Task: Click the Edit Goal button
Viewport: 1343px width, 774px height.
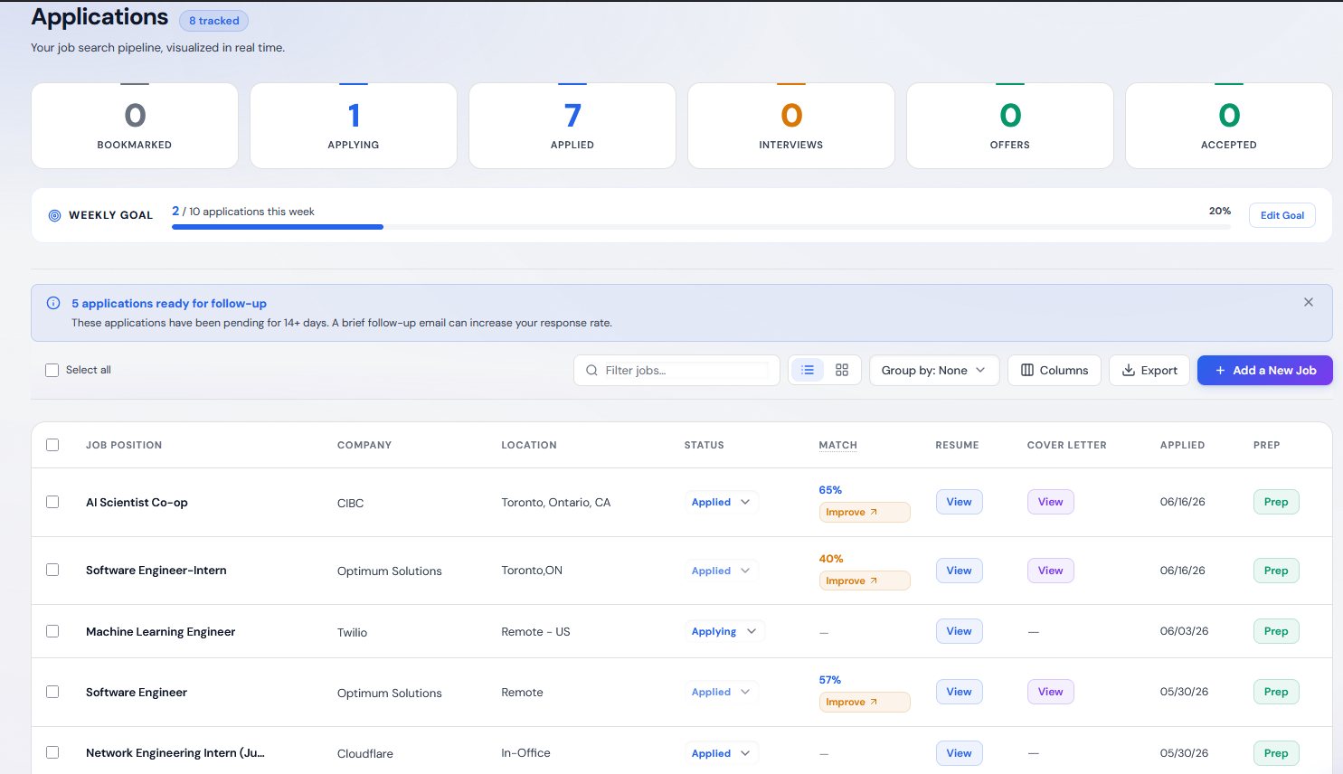Action: tap(1282, 215)
